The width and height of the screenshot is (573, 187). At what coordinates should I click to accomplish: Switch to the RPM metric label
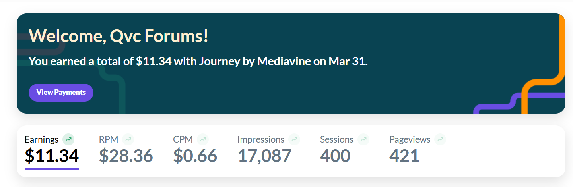108,139
